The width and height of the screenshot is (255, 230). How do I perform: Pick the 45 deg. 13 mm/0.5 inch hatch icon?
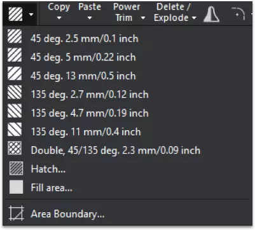15,74
